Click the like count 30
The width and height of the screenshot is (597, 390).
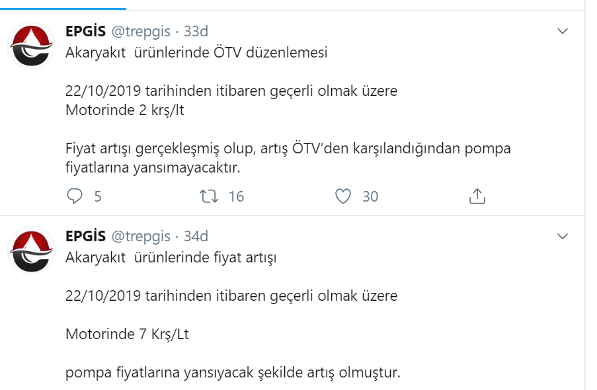coord(370,196)
